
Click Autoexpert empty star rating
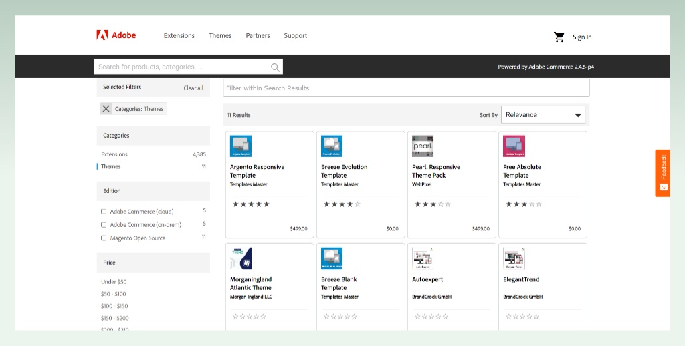coord(431,317)
